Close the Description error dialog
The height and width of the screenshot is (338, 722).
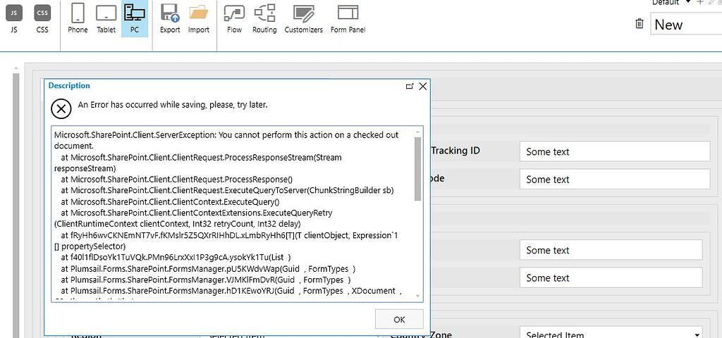click(x=423, y=86)
